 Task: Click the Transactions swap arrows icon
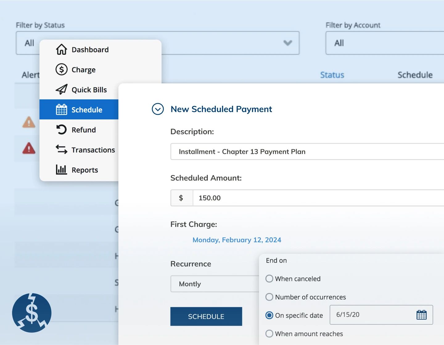point(61,150)
